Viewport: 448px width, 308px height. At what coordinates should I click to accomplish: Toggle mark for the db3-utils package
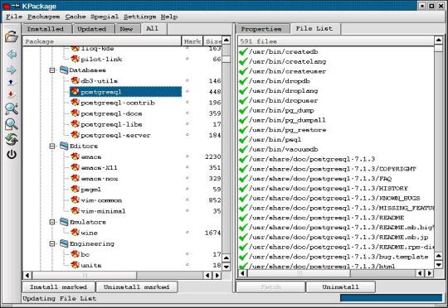187,80
